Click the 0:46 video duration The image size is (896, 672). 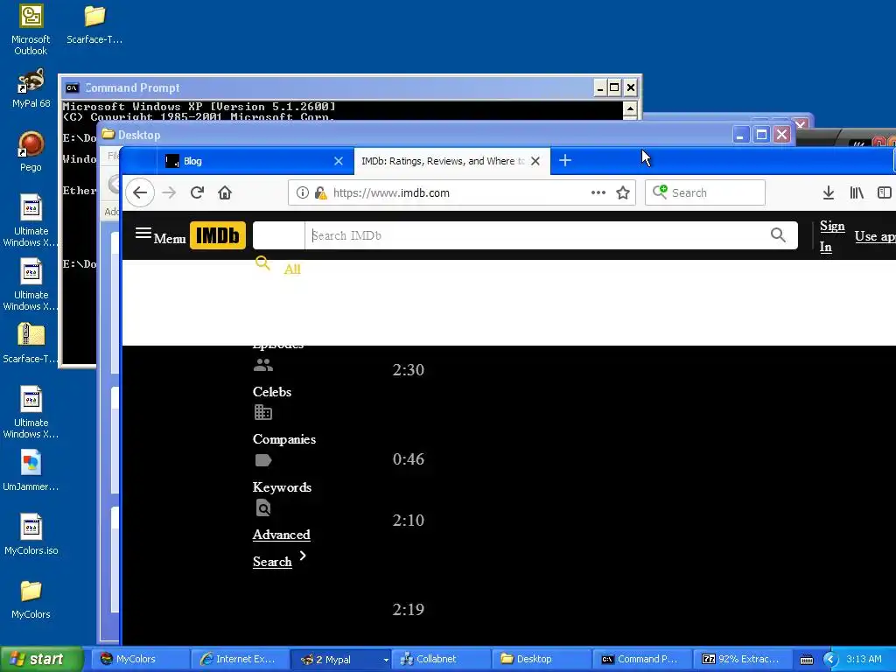(408, 459)
